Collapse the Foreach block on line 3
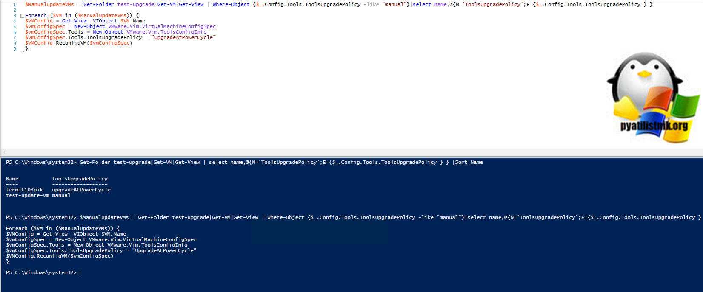The image size is (703, 292). coord(22,15)
